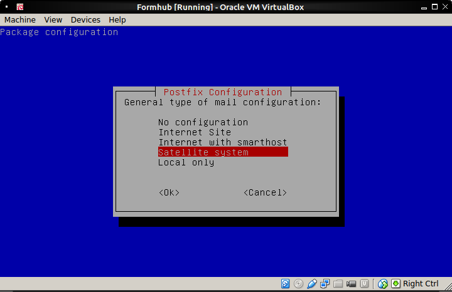Click the hard disk activity indicator icon
This screenshot has height=292, width=452.
285,284
